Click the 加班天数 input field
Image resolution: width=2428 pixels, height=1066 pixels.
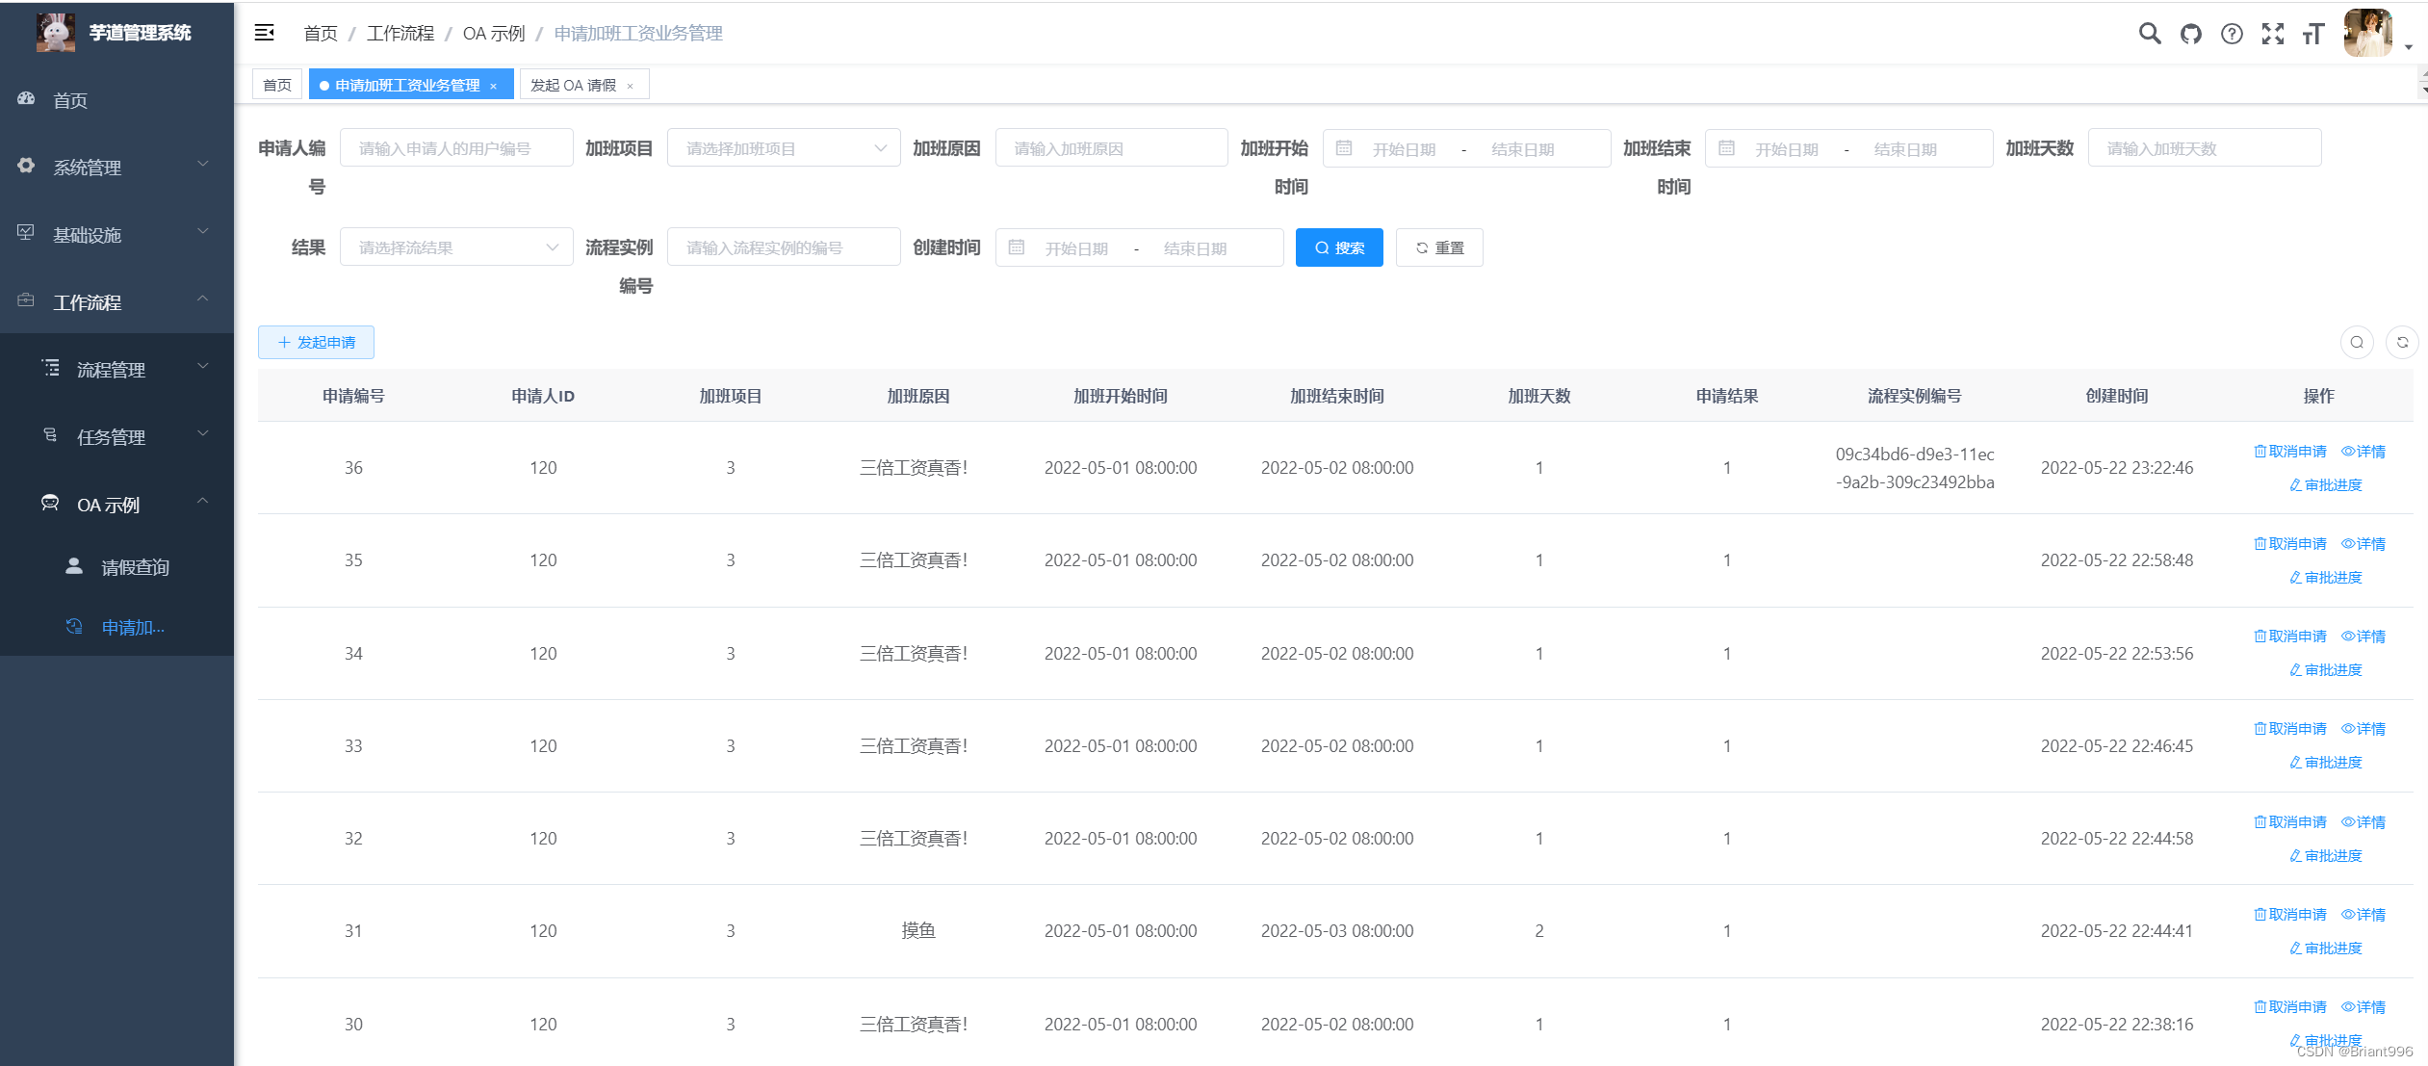[2204, 148]
